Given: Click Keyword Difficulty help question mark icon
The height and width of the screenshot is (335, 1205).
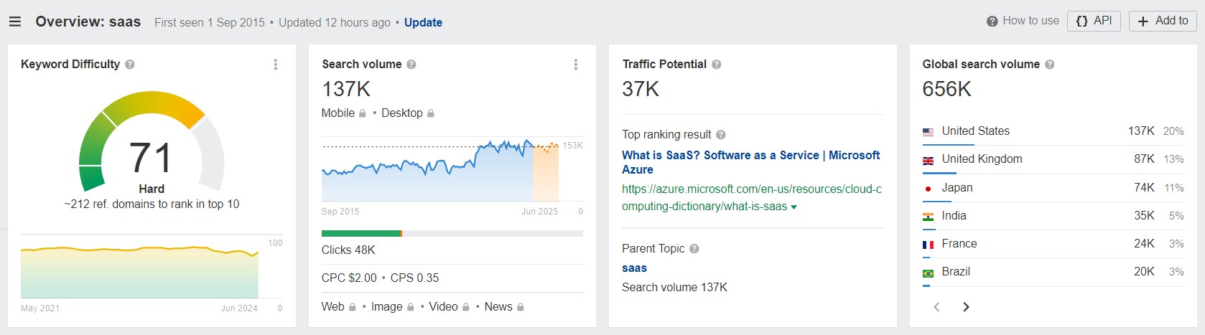Looking at the screenshot, I should point(130,65).
